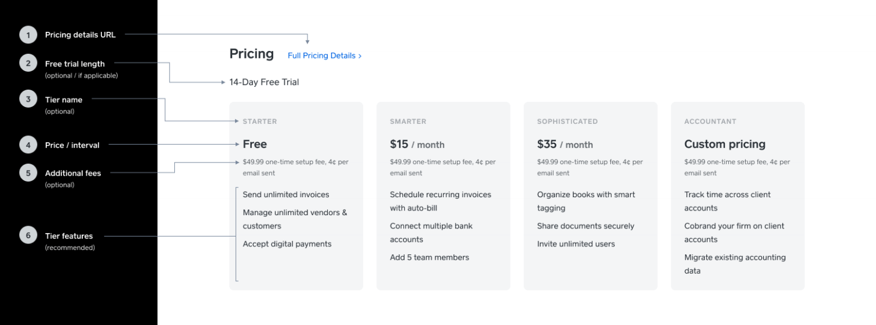Click the number 4 circle badge
The image size is (876, 325).
(28, 145)
